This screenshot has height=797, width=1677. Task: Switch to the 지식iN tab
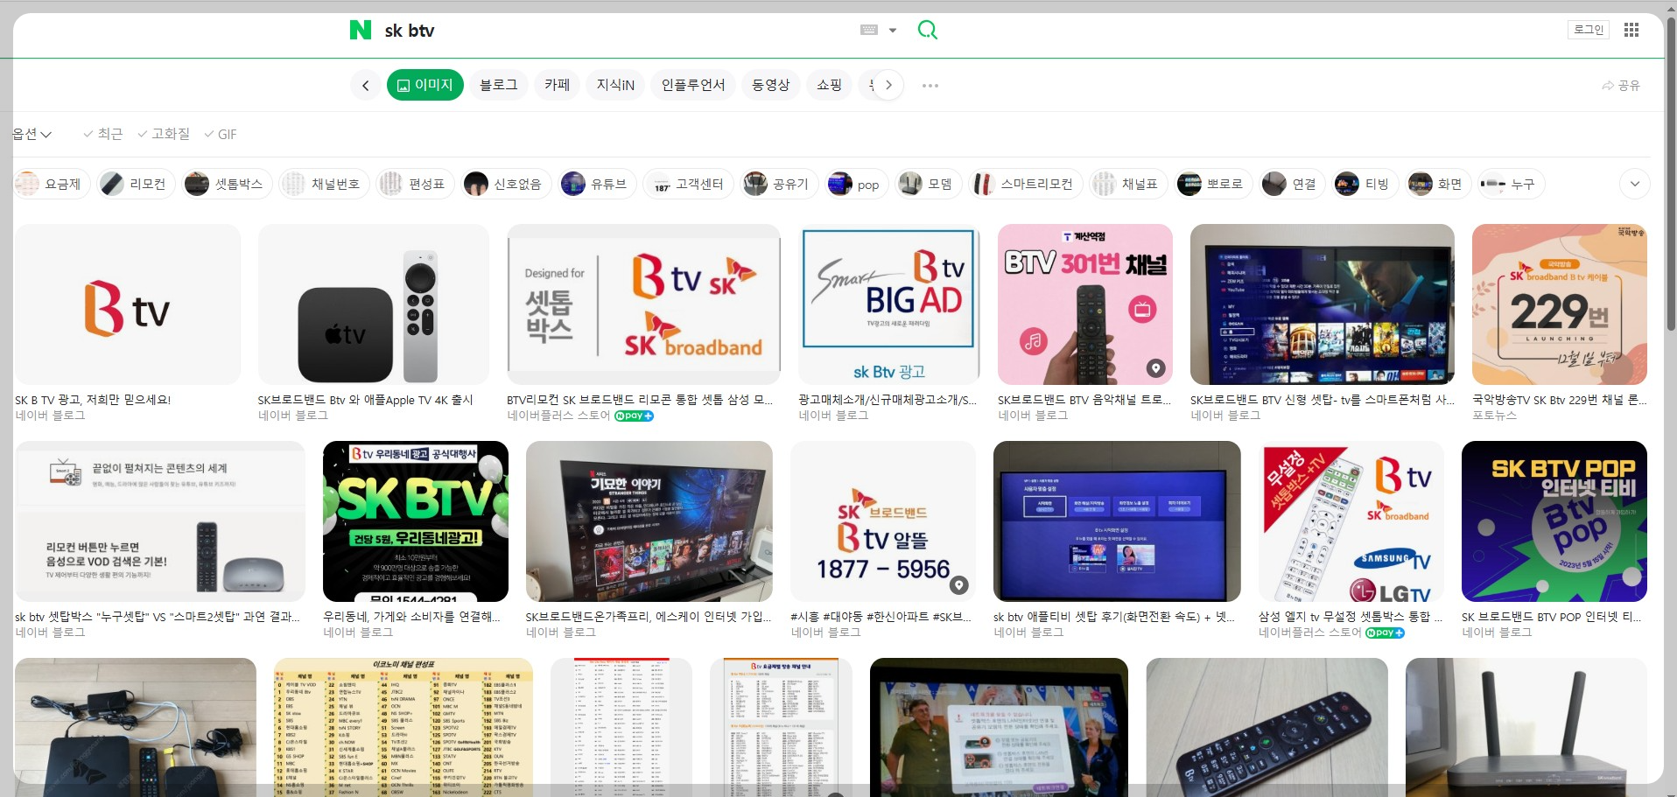point(615,85)
